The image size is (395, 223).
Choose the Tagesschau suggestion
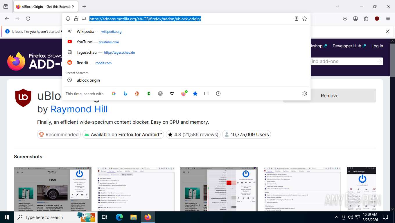pyautogui.click(x=186, y=52)
